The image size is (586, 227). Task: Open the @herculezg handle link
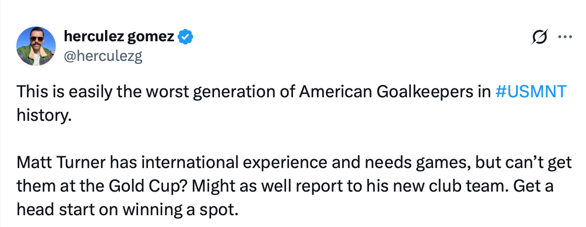[x=103, y=56]
